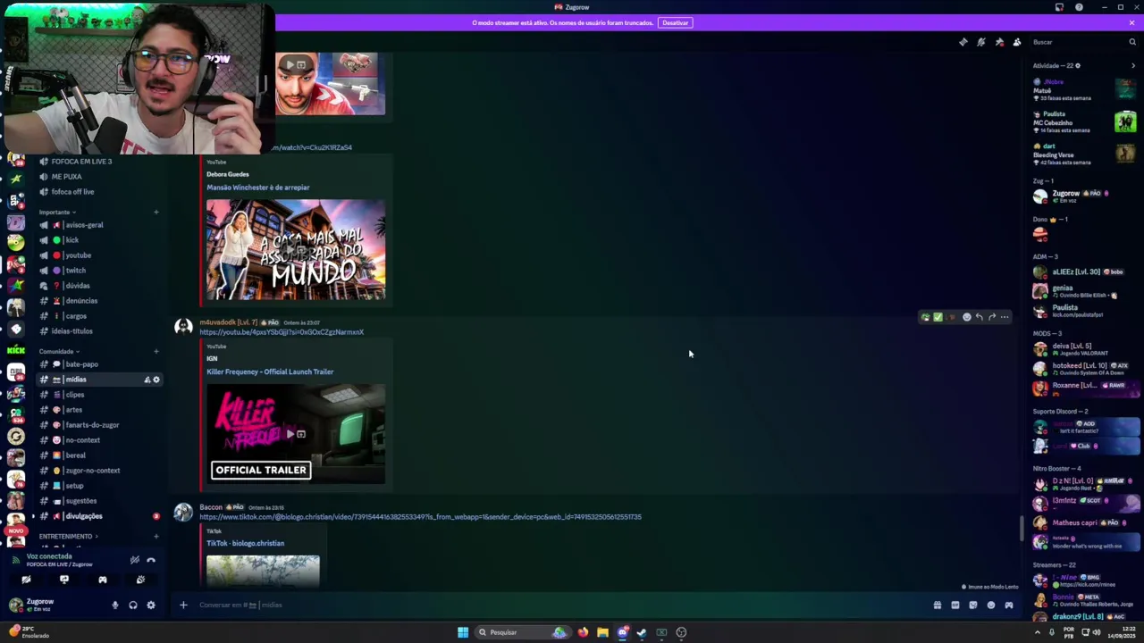Create invite for mídias channel

coord(147,380)
